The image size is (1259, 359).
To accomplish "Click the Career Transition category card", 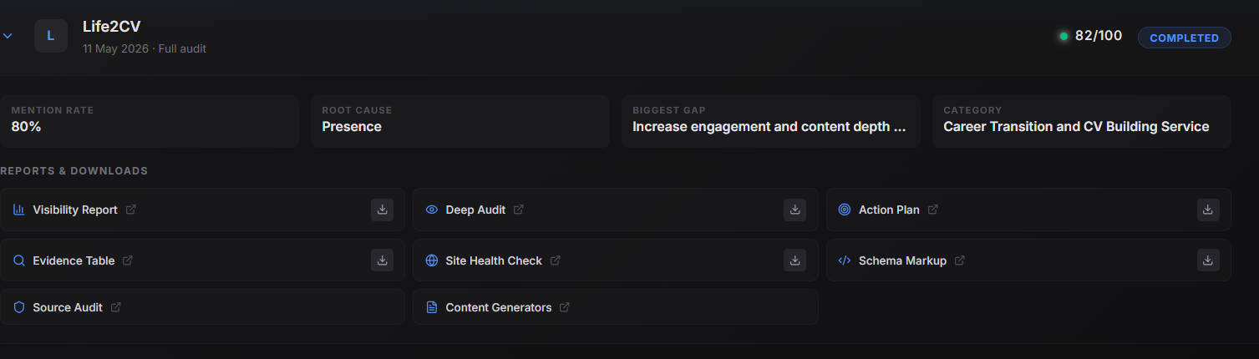I will pyautogui.click(x=1082, y=121).
